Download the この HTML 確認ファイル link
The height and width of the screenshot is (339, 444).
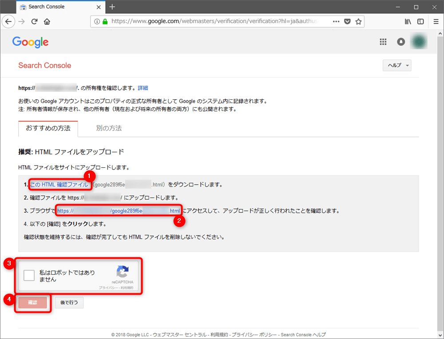[59, 184]
